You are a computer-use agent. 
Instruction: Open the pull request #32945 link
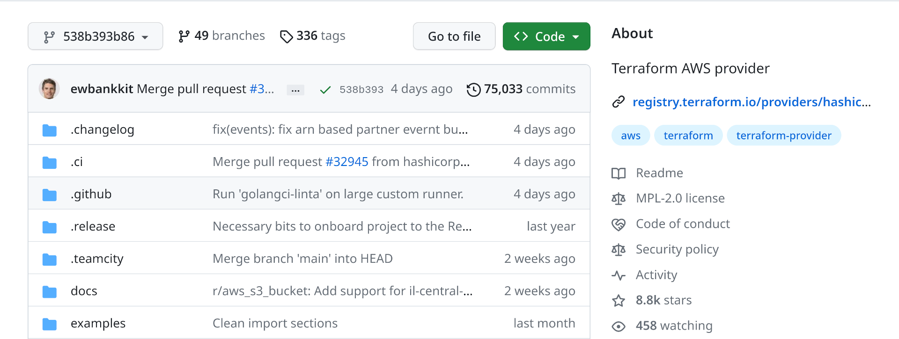pos(347,162)
